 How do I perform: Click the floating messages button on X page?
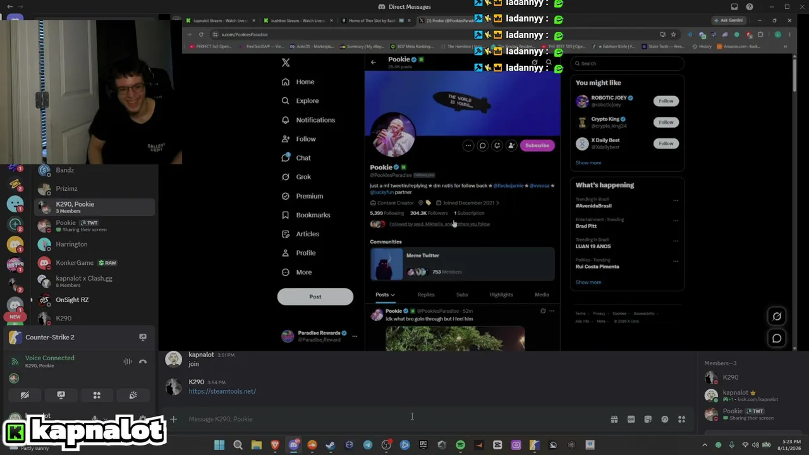point(777,338)
